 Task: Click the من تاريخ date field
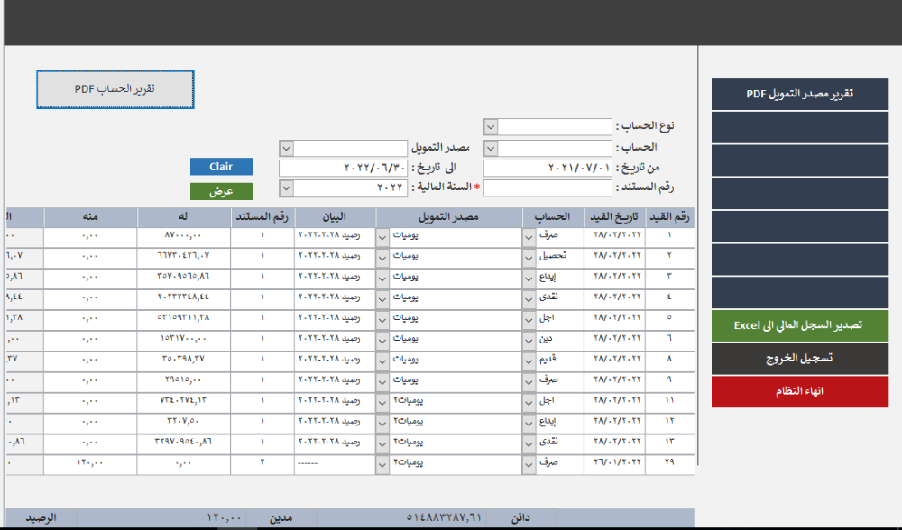tap(548, 168)
